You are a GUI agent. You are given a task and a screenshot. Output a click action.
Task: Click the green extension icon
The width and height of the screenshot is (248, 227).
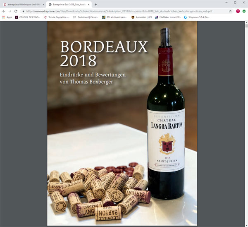click(244, 11)
